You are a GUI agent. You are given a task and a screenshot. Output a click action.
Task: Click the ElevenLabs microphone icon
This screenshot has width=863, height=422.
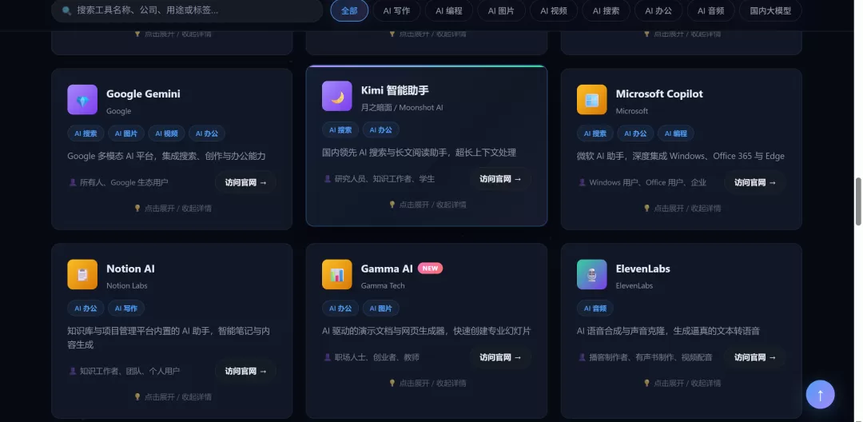[x=591, y=275]
